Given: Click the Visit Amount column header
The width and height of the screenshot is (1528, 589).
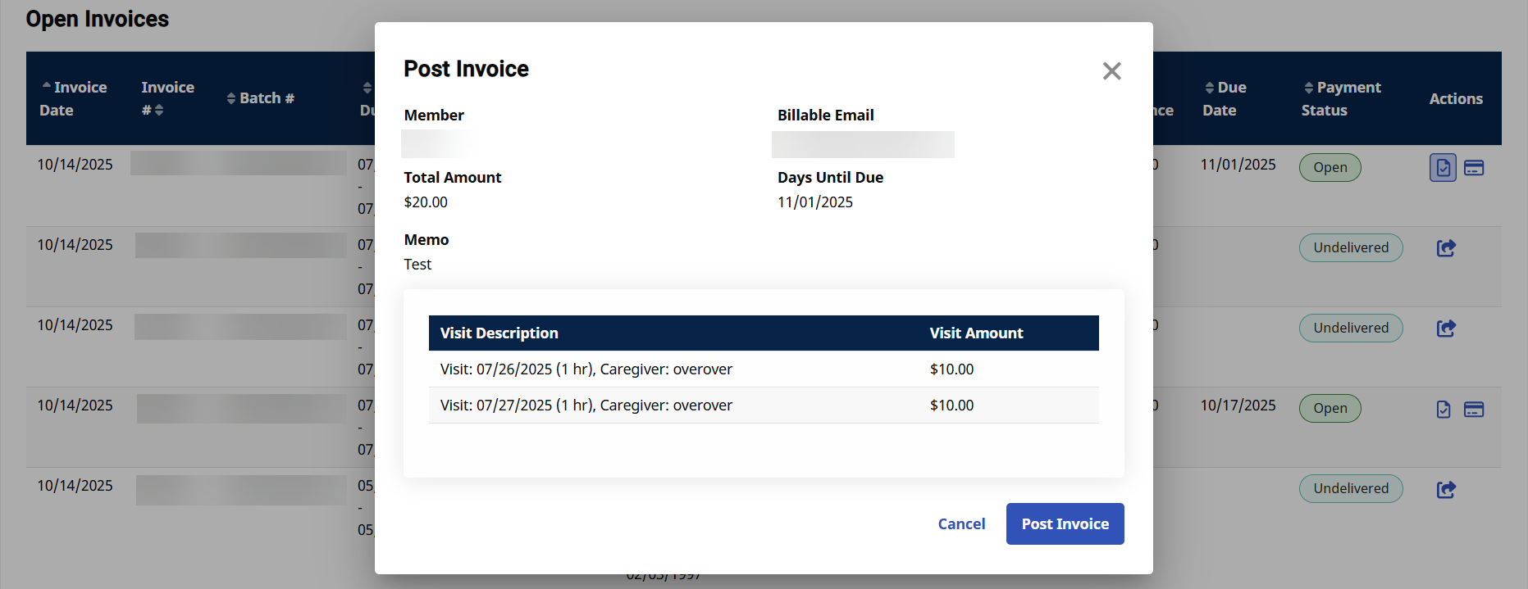Looking at the screenshot, I should point(975,333).
